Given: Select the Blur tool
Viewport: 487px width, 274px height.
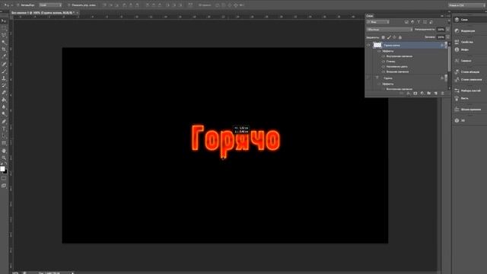Looking at the screenshot, I should [4, 107].
